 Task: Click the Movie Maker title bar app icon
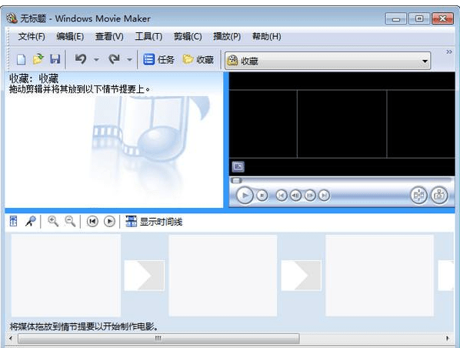coord(12,18)
